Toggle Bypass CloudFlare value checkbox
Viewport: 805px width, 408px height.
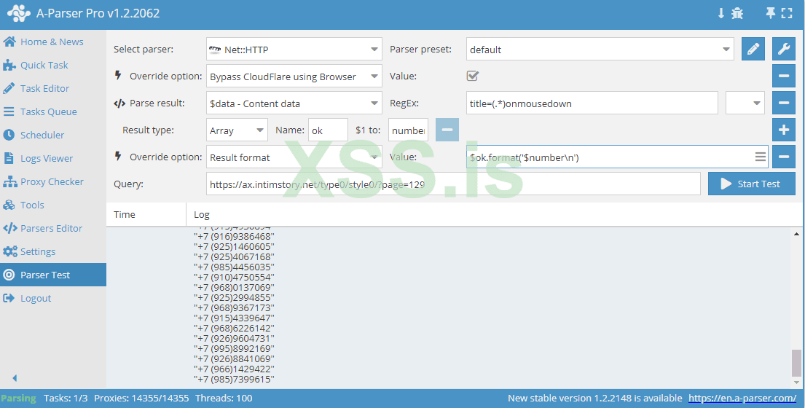pyautogui.click(x=472, y=76)
